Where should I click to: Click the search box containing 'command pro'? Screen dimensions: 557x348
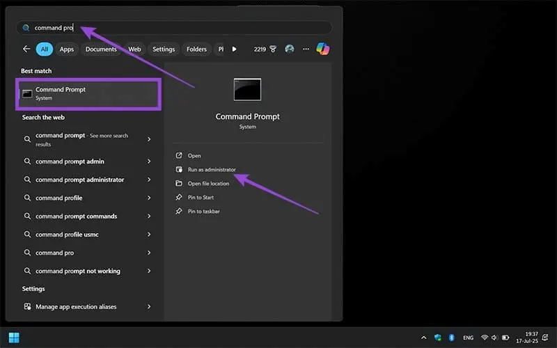coord(173,28)
